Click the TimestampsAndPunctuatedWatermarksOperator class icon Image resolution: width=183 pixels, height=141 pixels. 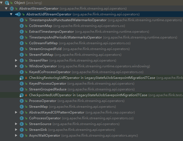[x=22, y=20]
